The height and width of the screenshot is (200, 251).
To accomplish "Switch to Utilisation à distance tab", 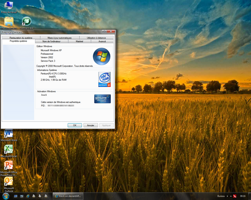I will tap(96, 37).
